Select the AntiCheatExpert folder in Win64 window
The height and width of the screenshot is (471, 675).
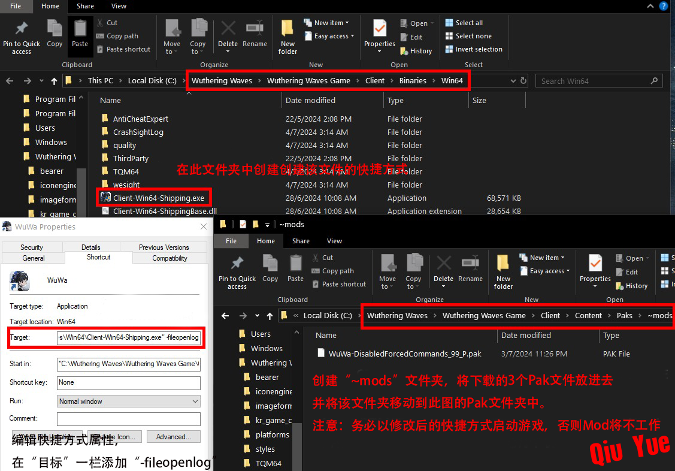point(135,119)
